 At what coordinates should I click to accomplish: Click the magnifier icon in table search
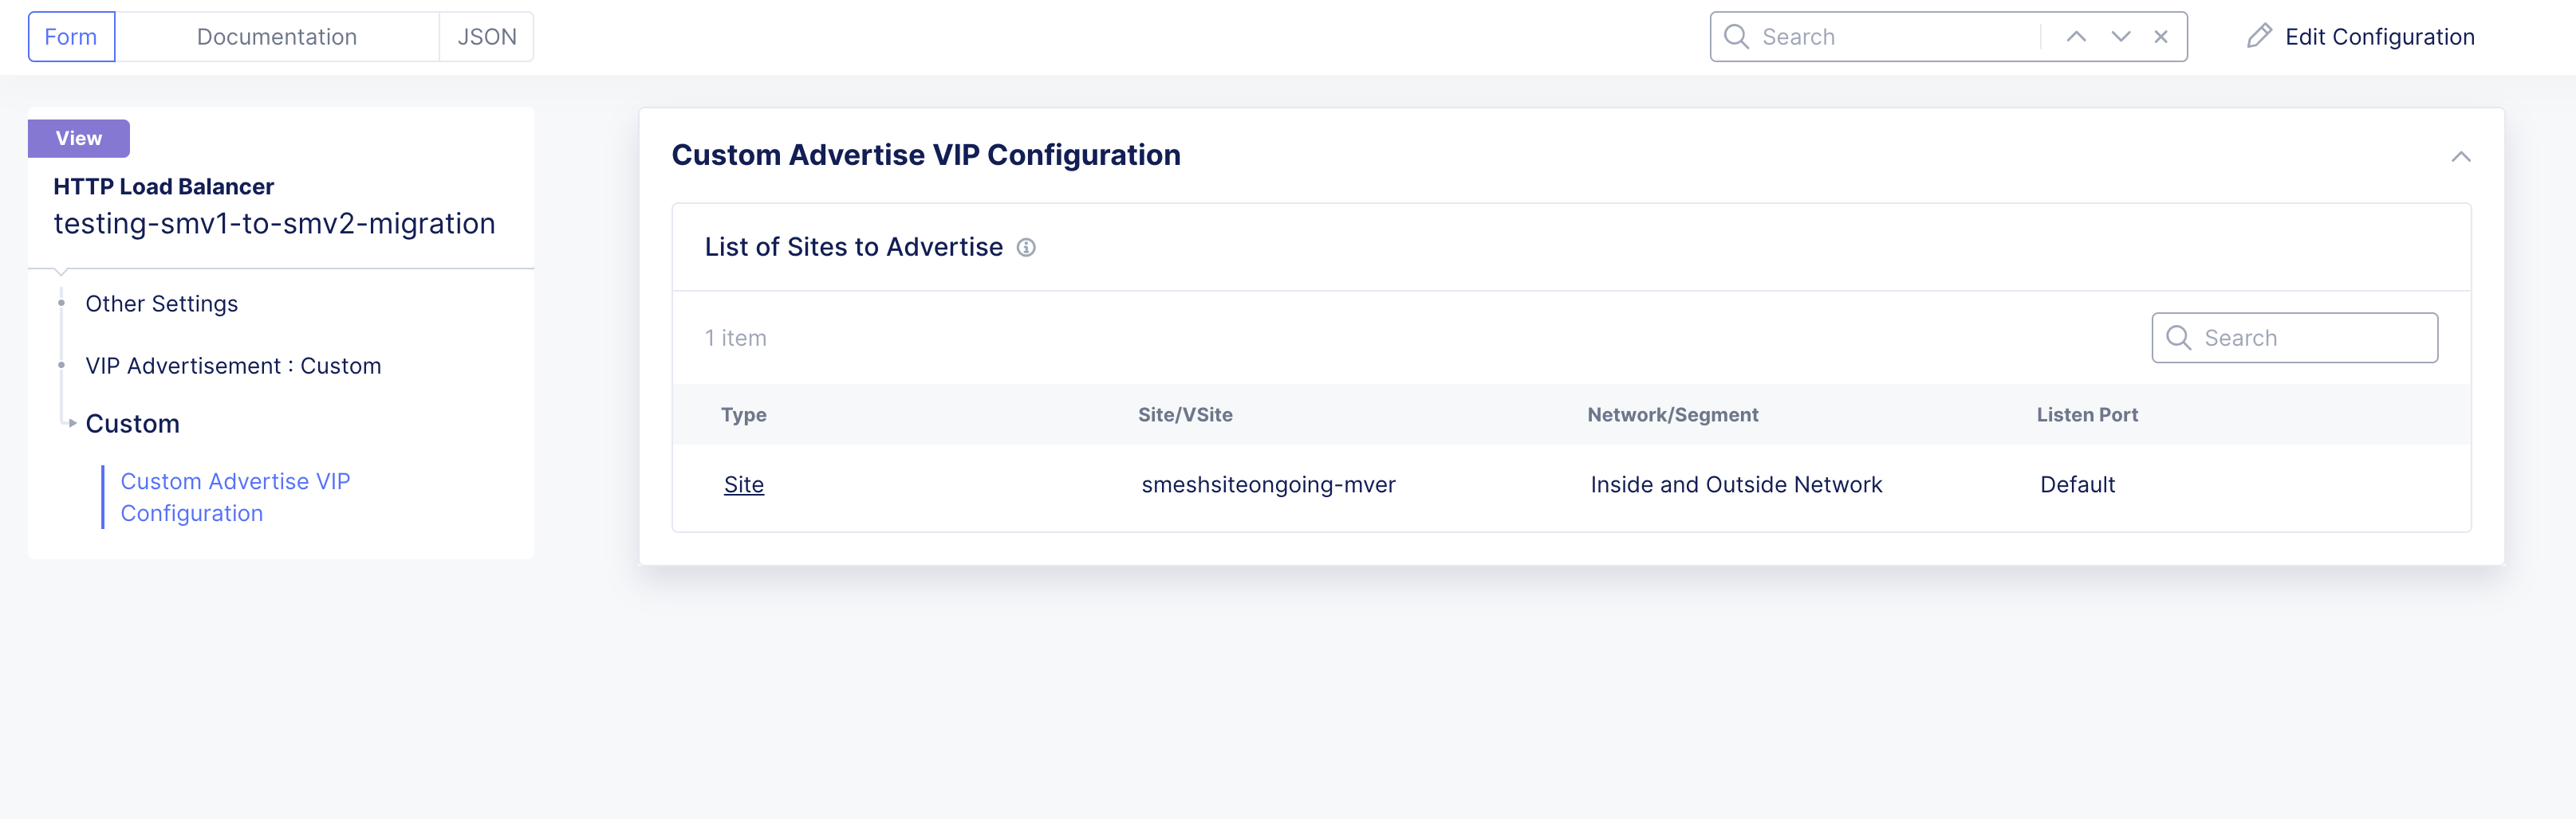coord(2178,338)
